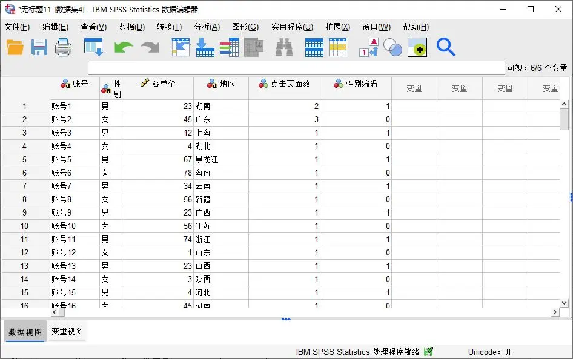Click the vertical scrollbar down arrow
This screenshot has height=359, width=573.
tap(564, 303)
